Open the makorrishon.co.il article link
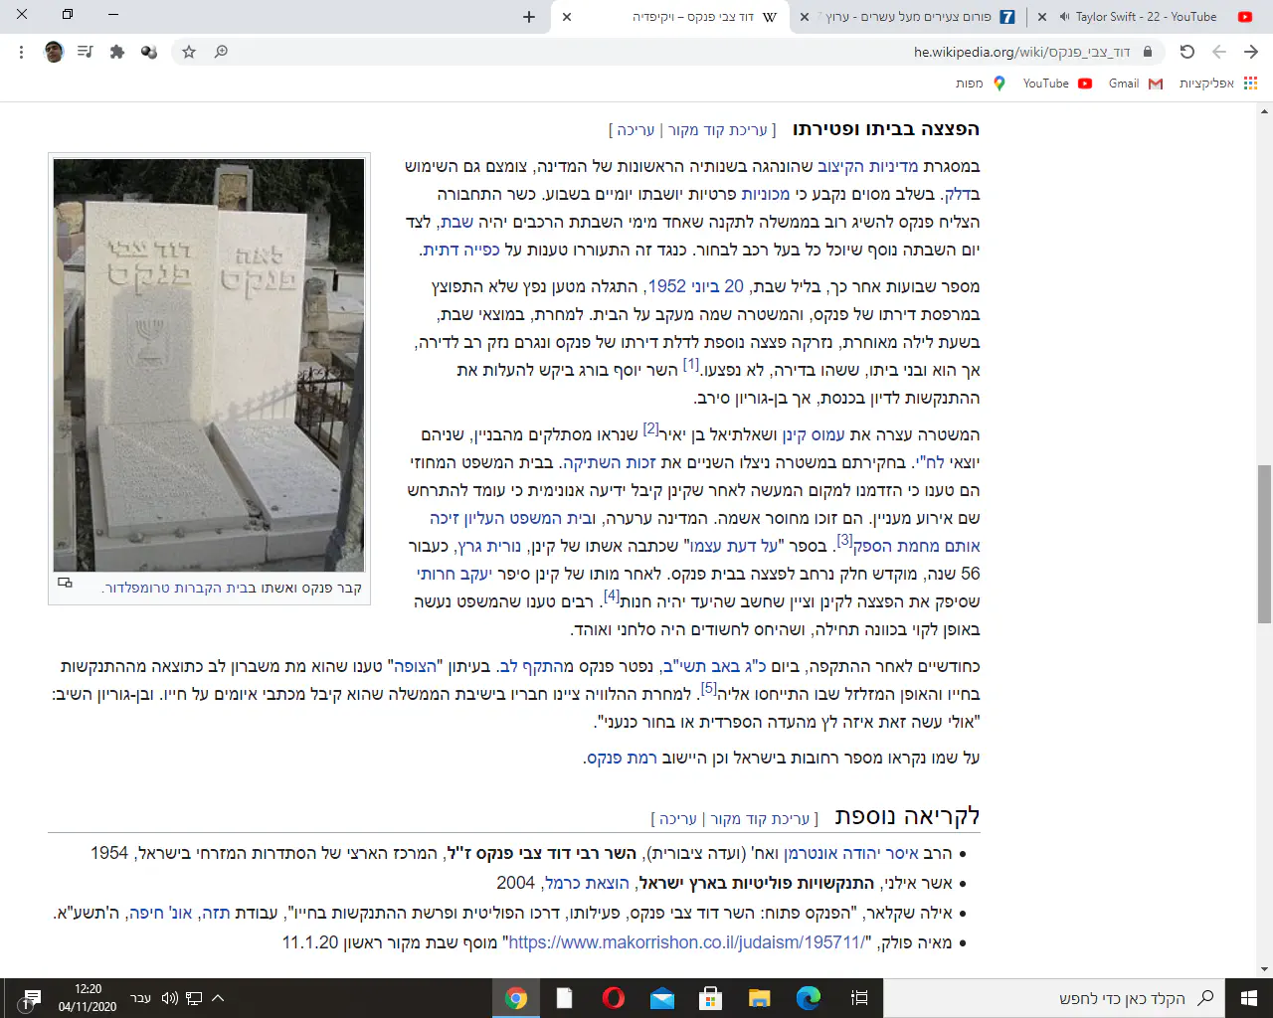The height and width of the screenshot is (1018, 1273). point(687,942)
